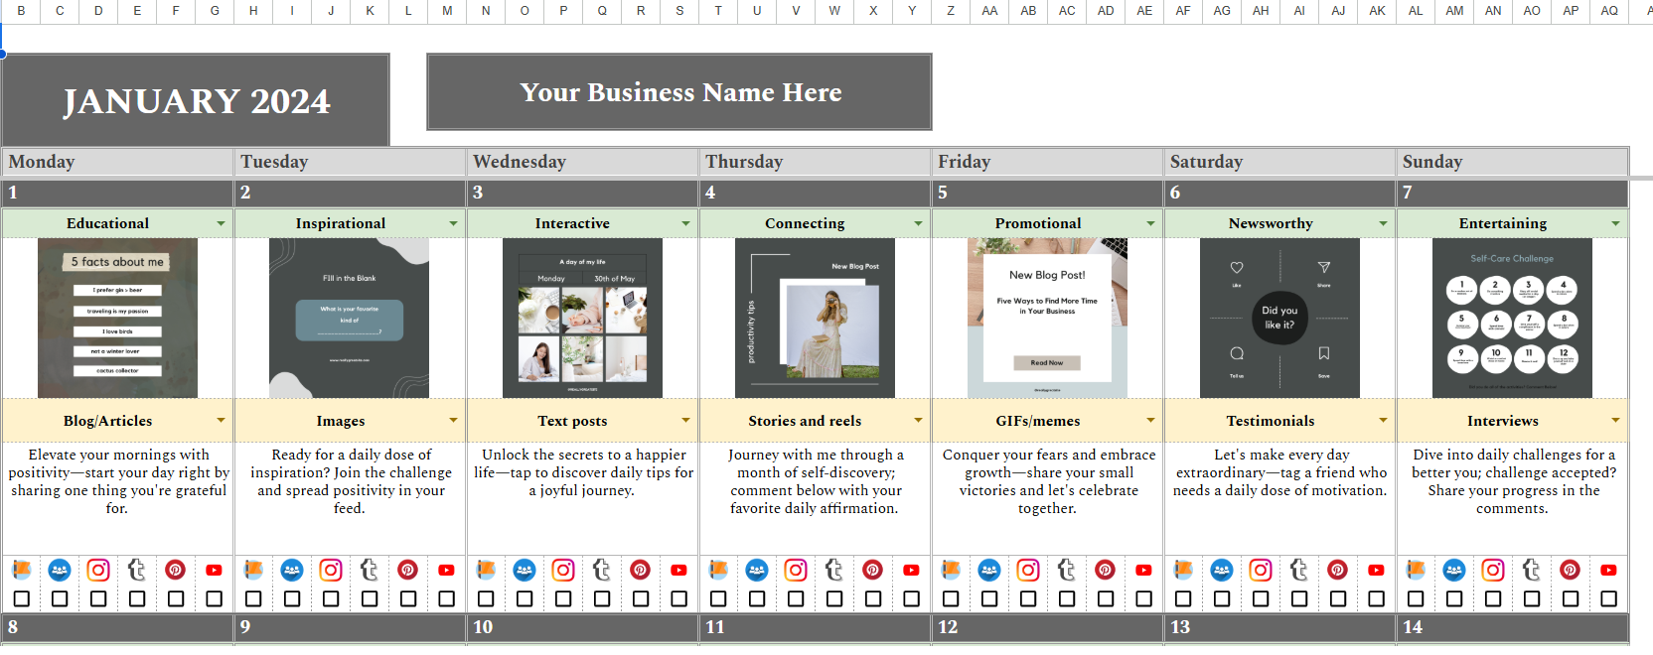Open the Inspirational category dropdown on Tuesday
Image resolution: width=1653 pixels, height=655 pixels.
point(453,223)
